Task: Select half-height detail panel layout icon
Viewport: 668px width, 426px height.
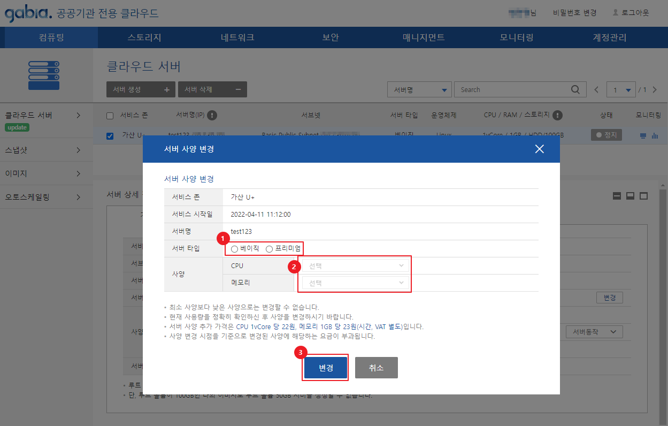Action: pyautogui.click(x=630, y=196)
